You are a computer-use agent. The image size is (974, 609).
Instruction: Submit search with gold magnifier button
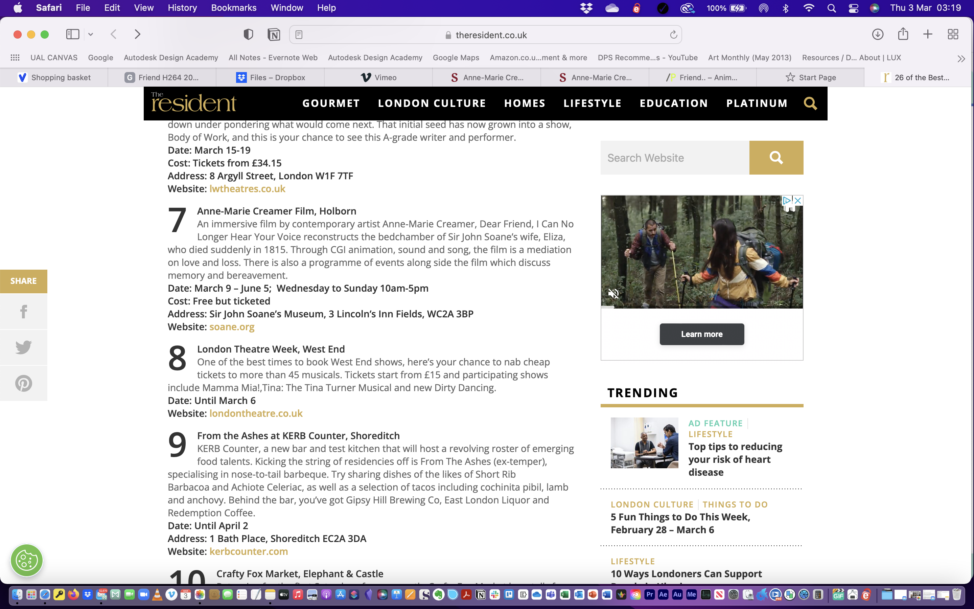tap(776, 157)
